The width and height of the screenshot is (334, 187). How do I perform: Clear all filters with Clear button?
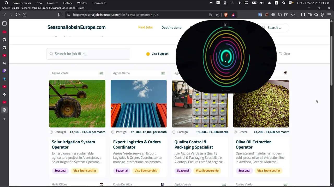(x=284, y=54)
